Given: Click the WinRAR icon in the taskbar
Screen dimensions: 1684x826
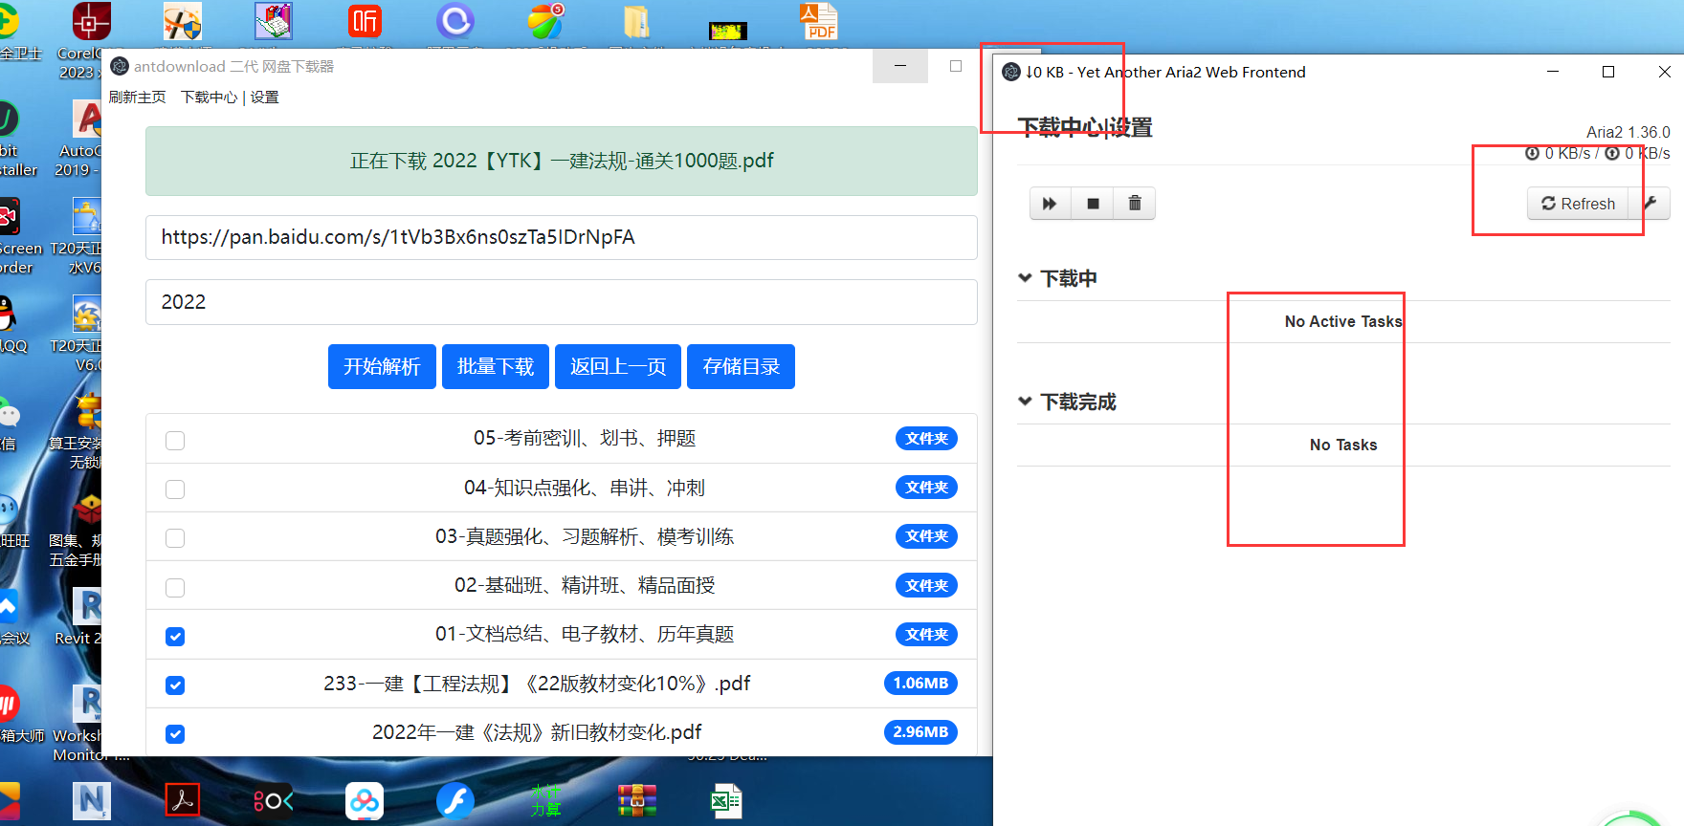Looking at the screenshot, I should 636,801.
